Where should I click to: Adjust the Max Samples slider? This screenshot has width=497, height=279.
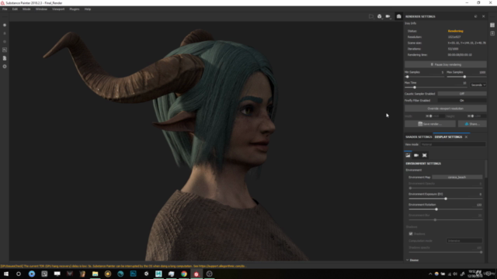click(466, 77)
